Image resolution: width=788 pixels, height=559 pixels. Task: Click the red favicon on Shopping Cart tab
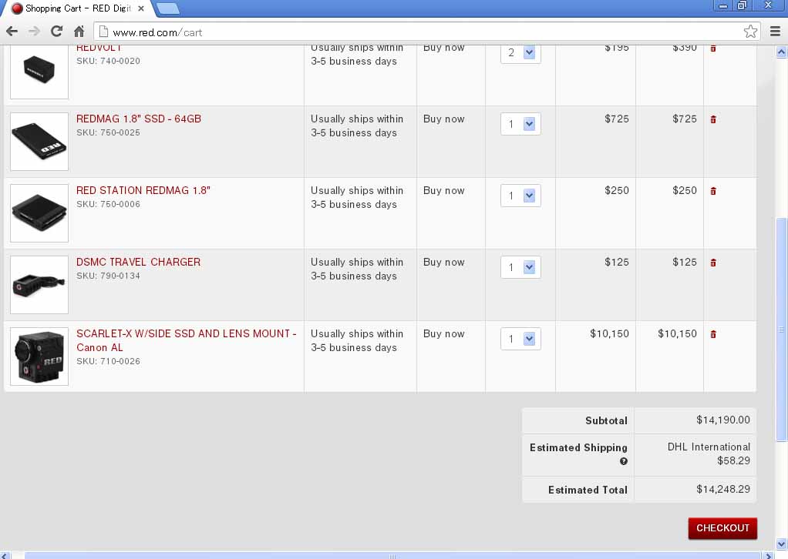pyautogui.click(x=17, y=8)
